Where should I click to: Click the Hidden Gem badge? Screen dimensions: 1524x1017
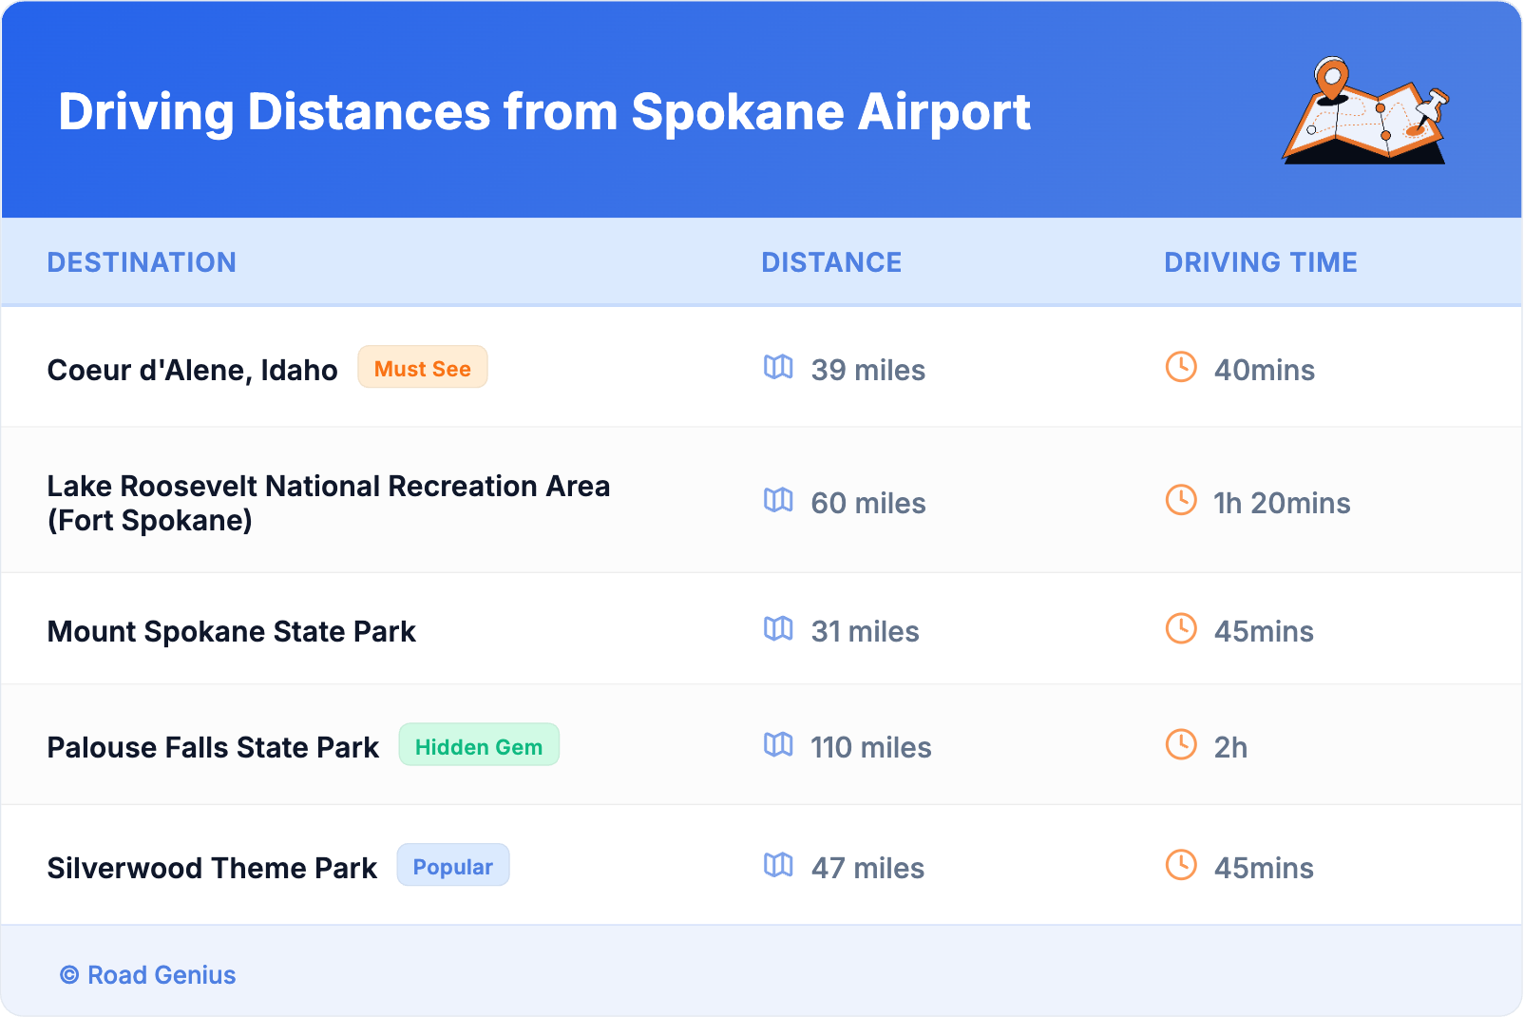pyautogui.click(x=479, y=745)
